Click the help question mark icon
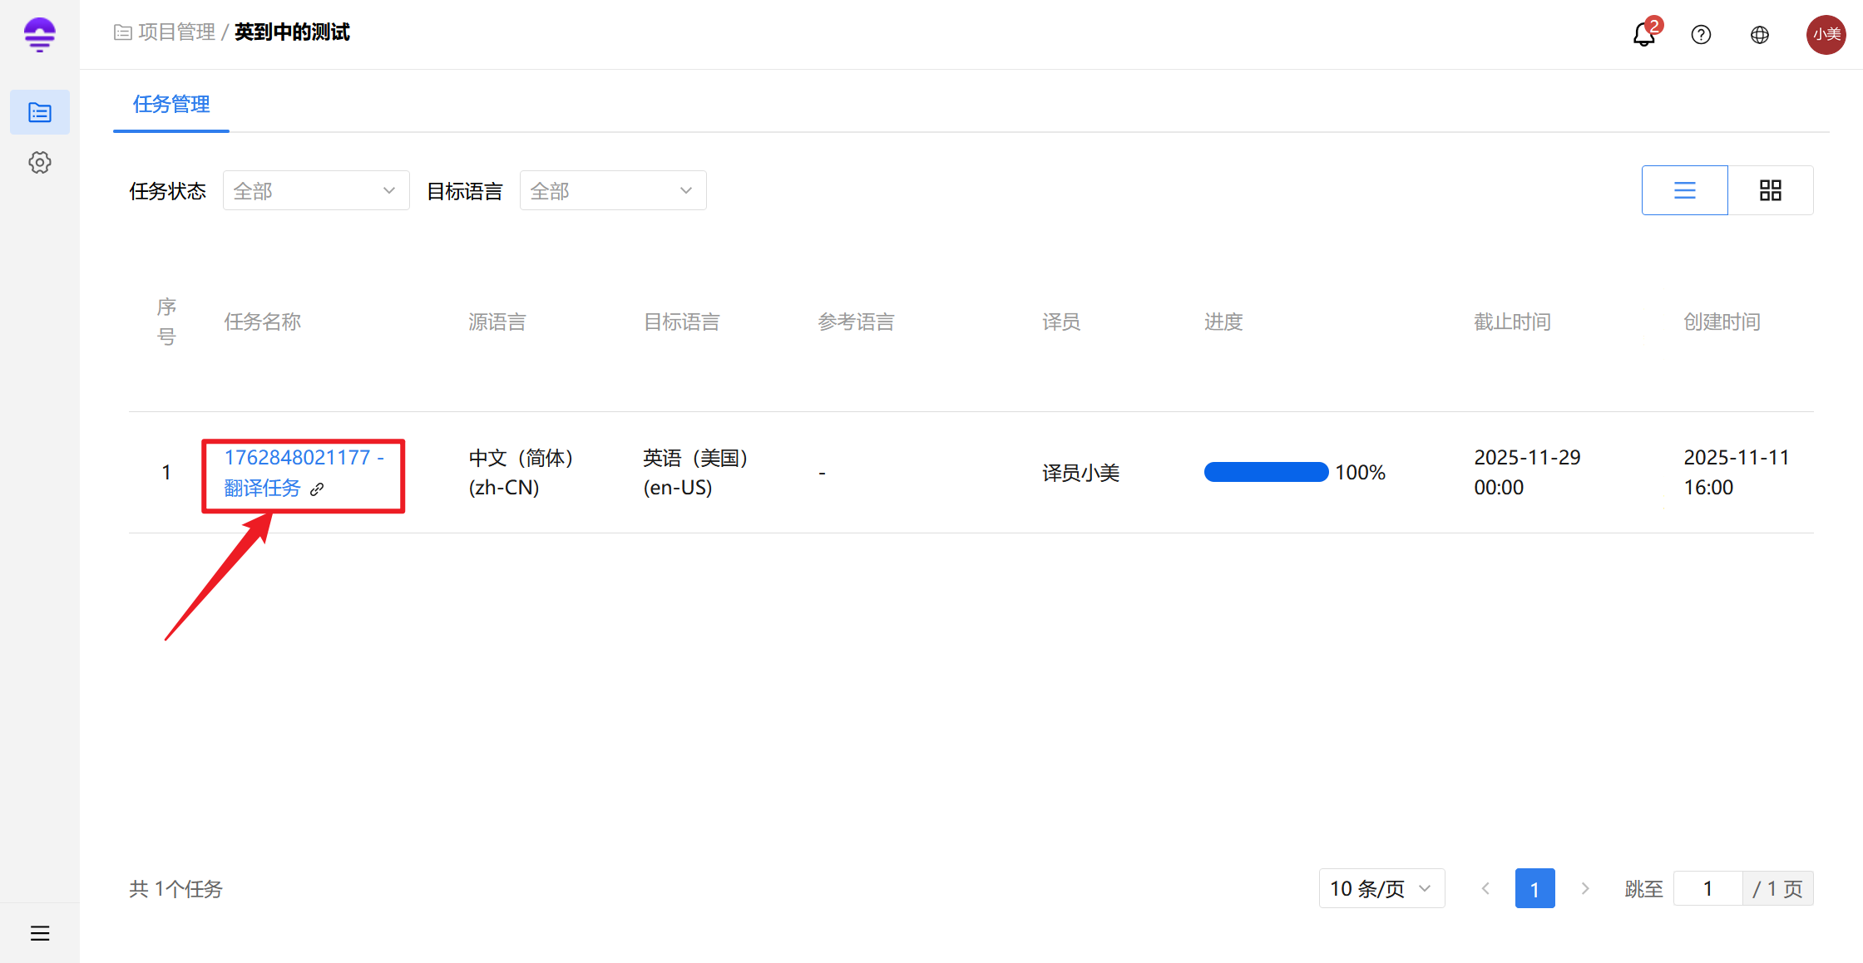The height and width of the screenshot is (963, 1863). [1701, 34]
